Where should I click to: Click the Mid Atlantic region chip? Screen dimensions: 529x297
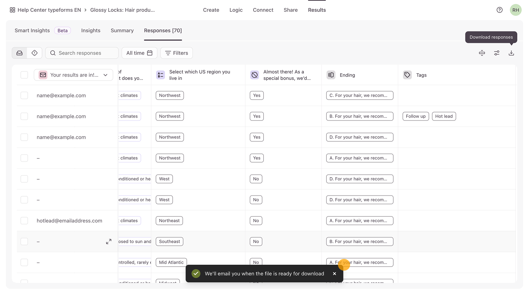171,263
